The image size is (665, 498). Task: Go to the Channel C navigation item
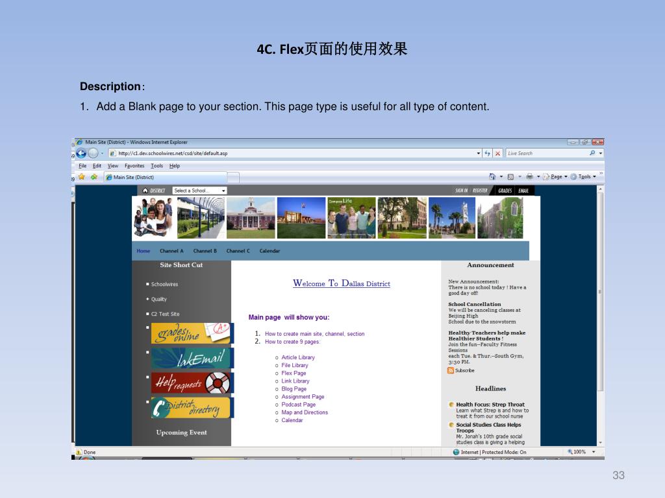238,251
